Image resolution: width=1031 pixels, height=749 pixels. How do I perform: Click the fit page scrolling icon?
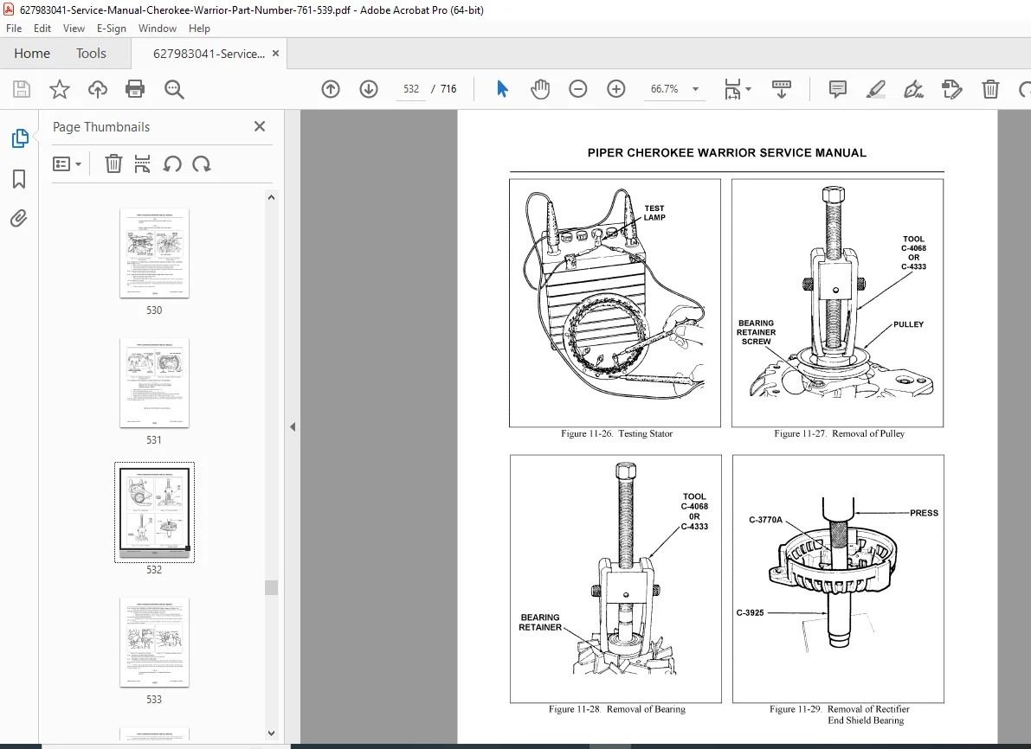pyautogui.click(x=731, y=89)
